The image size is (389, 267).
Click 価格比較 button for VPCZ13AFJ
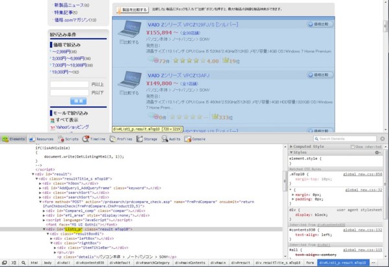[x=320, y=75]
